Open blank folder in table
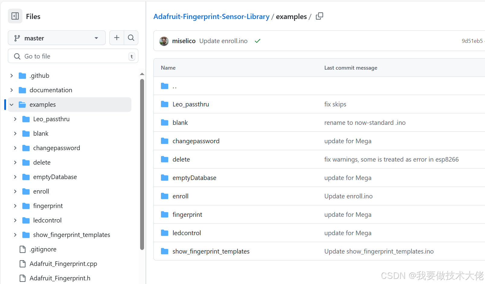 (180, 123)
